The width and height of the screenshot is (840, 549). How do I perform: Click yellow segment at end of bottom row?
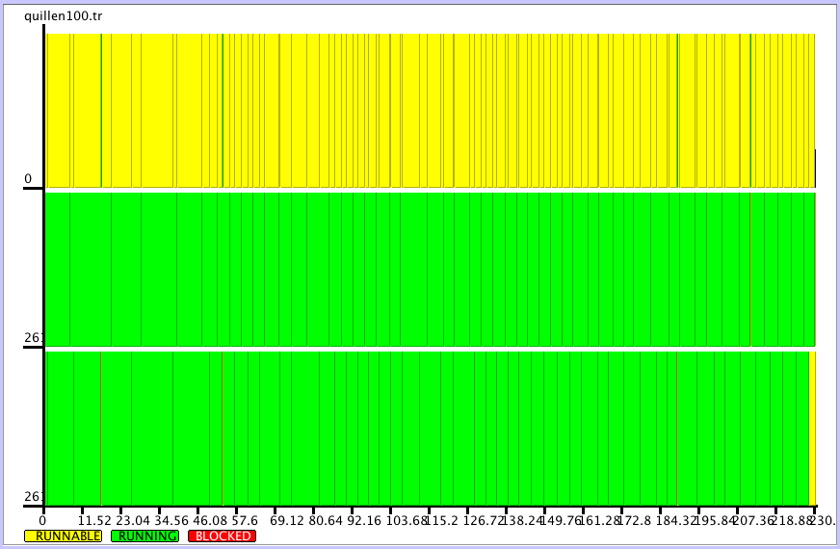[812, 428]
